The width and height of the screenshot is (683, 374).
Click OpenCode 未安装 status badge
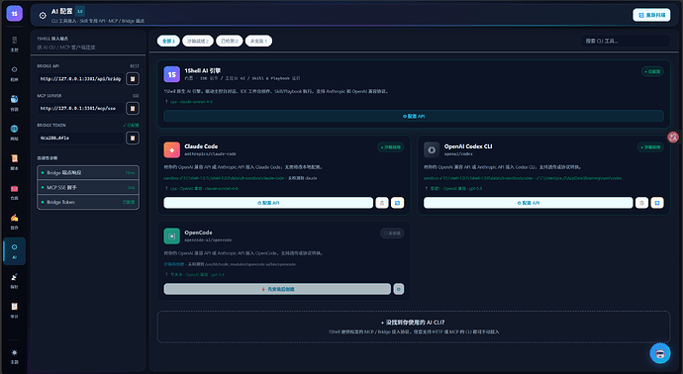tap(392, 234)
